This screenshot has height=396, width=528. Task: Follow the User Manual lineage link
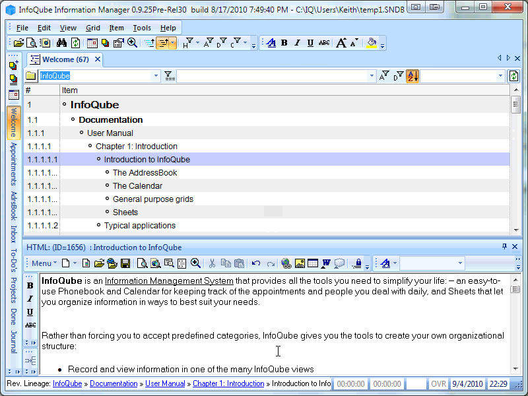[x=165, y=383]
